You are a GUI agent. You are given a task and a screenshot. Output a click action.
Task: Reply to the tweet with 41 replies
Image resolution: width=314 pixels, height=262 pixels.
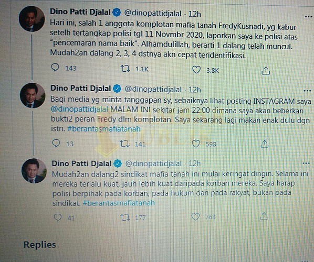click(58, 217)
